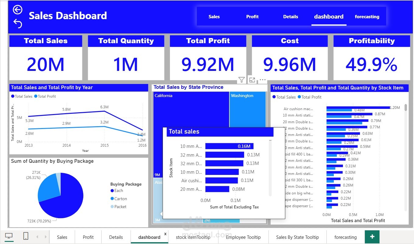This screenshot has width=414, height=244.
Task: Click the Total Sales card value 20M
Action: pyautogui.click(x=45, y=64)
